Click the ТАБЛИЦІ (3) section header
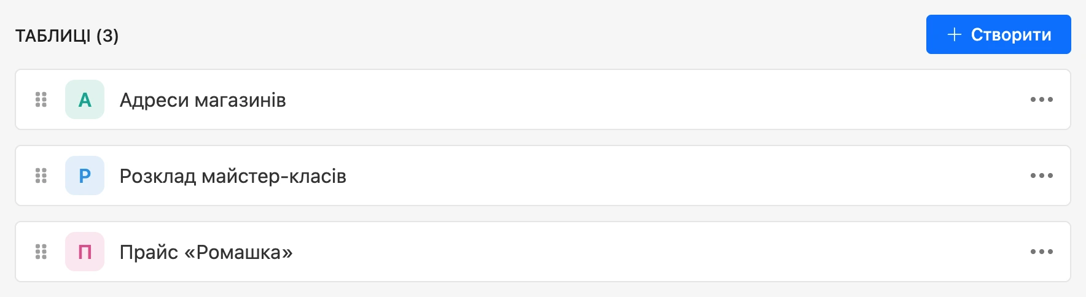Image resolution: width=1086 pixels, height=297 pixels. 67,36
